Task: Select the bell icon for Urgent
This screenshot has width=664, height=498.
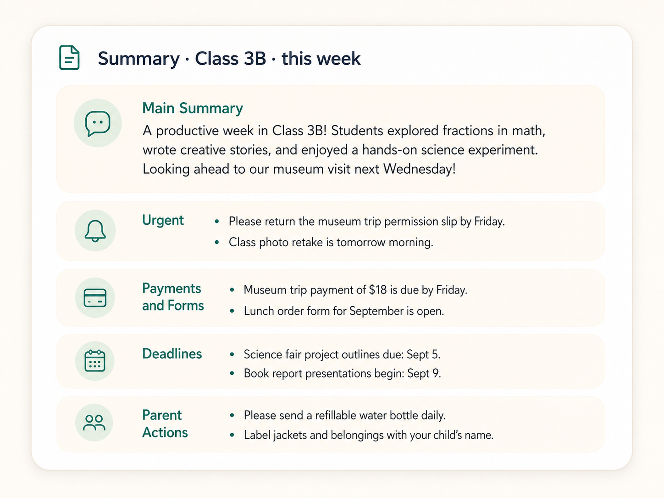Action: click(95, 231)
